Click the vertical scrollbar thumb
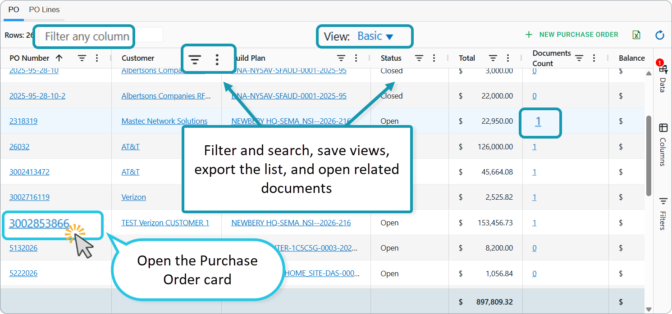The width and height of the screenshot is (672, 314). click(649, 156)
